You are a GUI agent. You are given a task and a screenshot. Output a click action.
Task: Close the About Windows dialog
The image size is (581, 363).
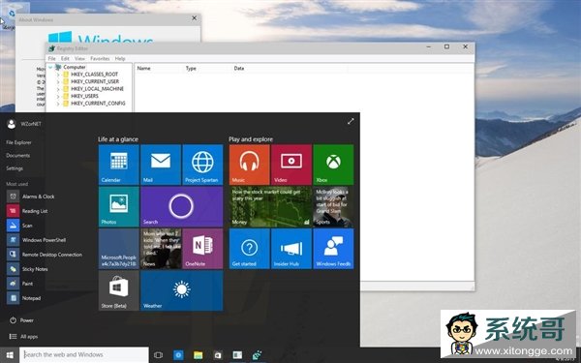coord(195,17)
